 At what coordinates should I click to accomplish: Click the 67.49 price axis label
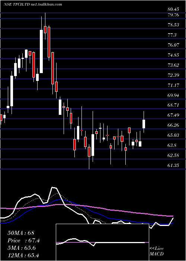tap(174, 115)
